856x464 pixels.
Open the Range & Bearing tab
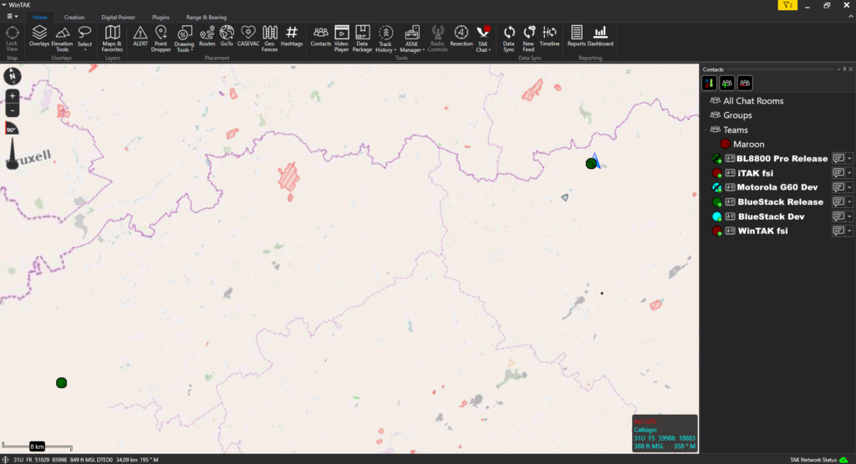pyautogui.click(x=206, y=17)
